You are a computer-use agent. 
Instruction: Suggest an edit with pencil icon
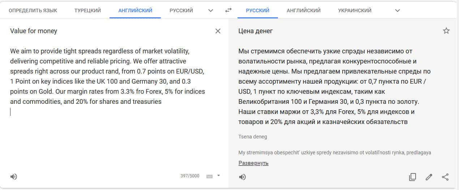point(429,177)
